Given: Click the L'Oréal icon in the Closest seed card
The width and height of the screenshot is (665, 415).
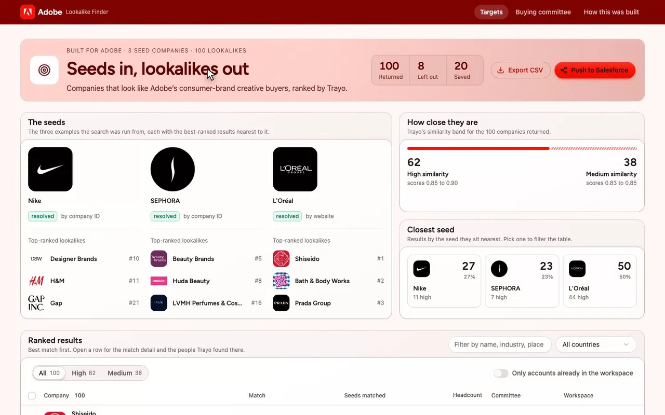Looking at the screenshot, I should click(577, 269).
